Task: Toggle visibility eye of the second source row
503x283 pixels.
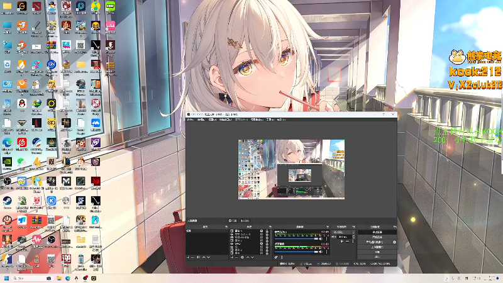Action: click(x=262, y=234)
